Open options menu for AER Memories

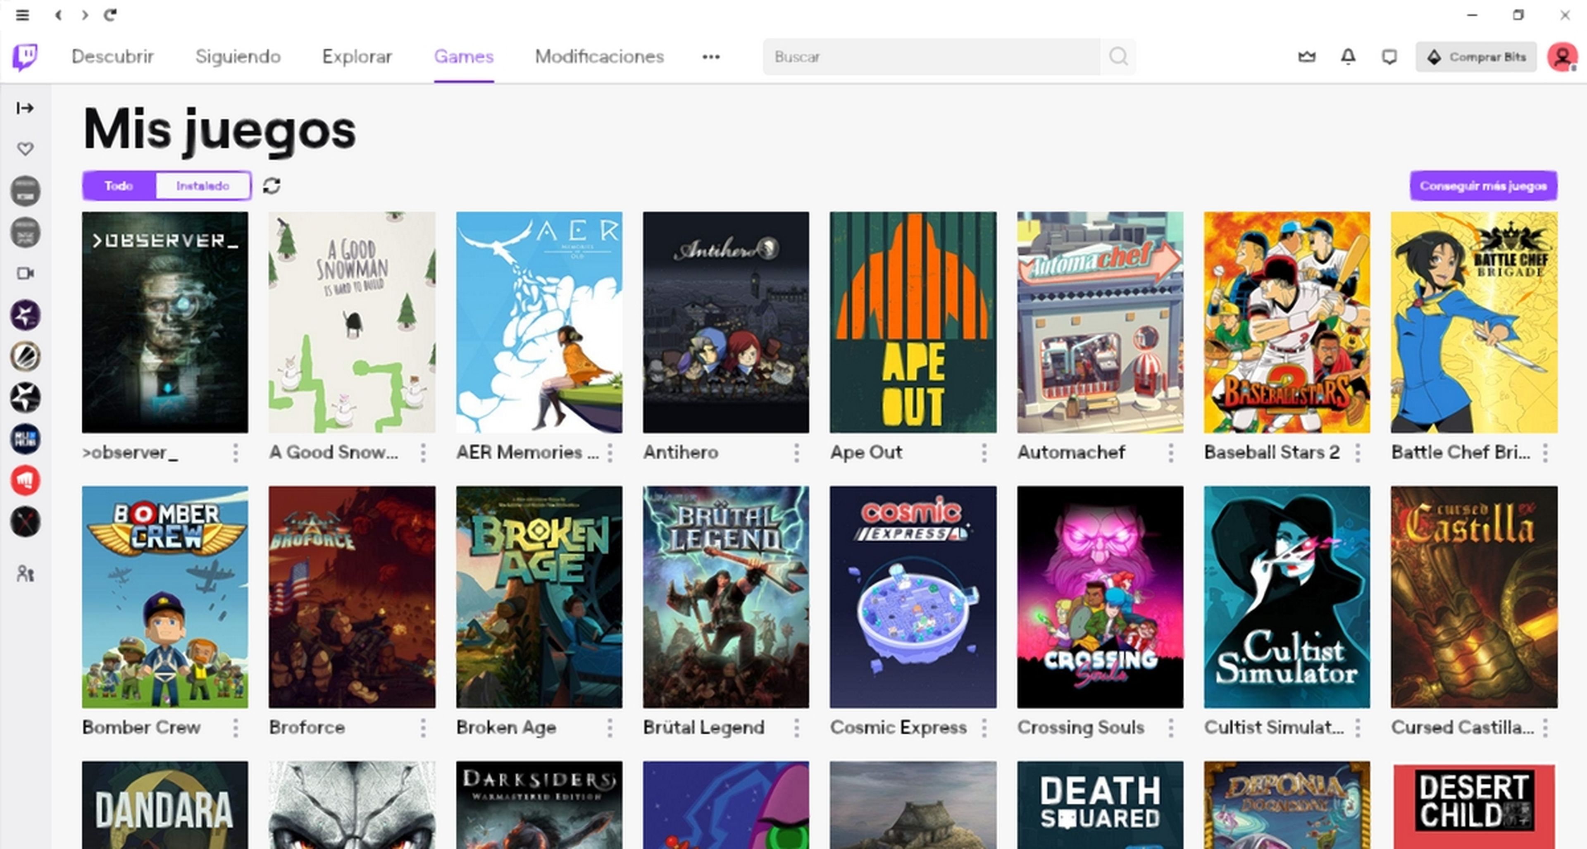[x=610, y=453]
